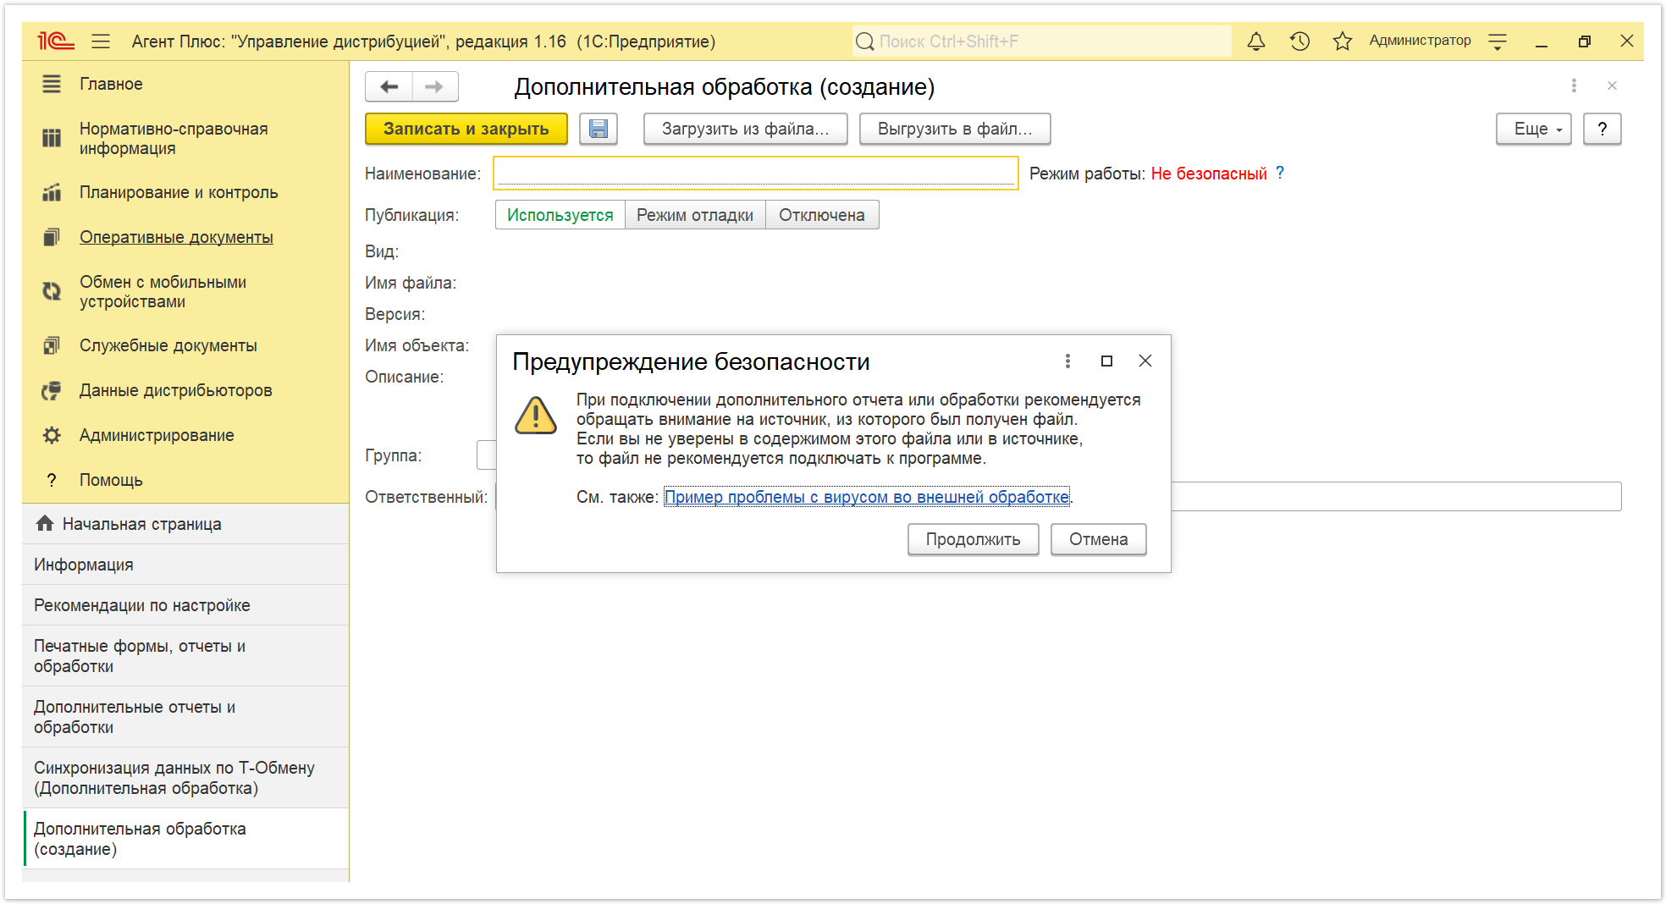Switch to Дополнительная обработка (создание) tab
The width and height of the screenshot is (1666, 904).
185,839
